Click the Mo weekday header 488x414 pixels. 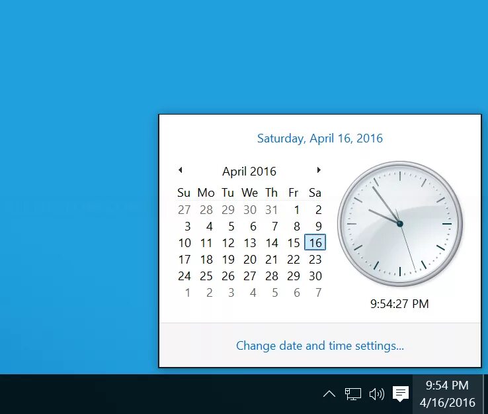coord(206,193)
